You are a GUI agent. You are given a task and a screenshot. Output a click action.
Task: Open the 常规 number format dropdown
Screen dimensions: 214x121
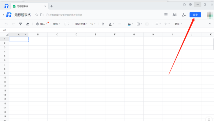click(x=57, y=24)
